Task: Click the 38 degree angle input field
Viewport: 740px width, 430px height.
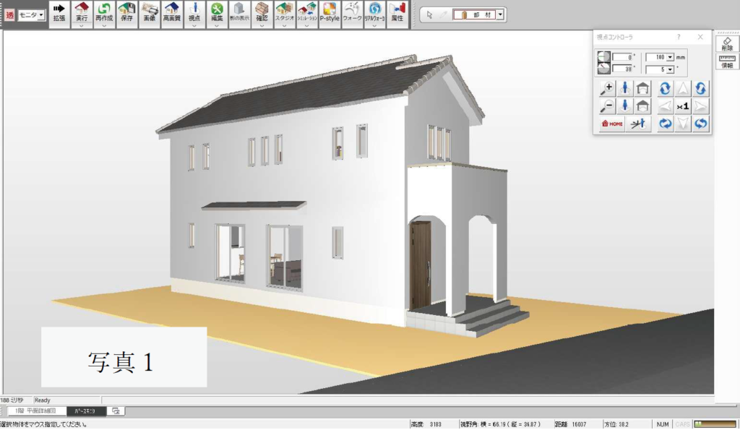Action: tap(623, 69)
